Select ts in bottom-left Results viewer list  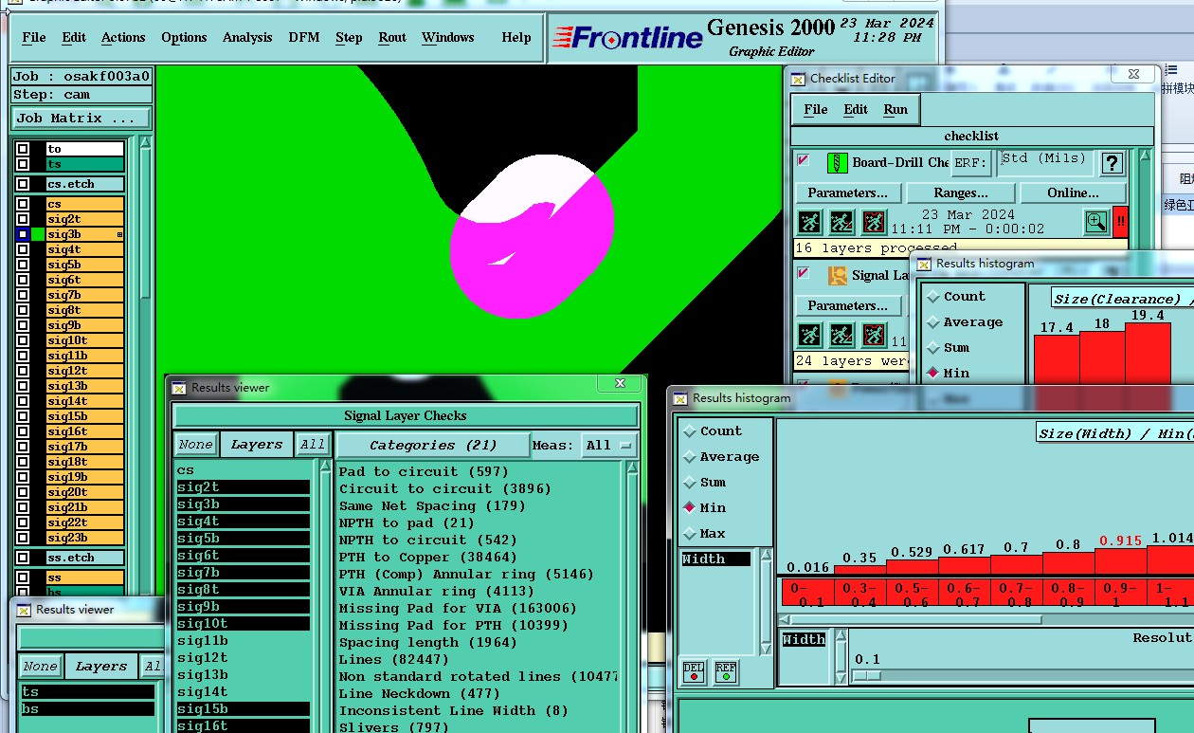[87, 692]
